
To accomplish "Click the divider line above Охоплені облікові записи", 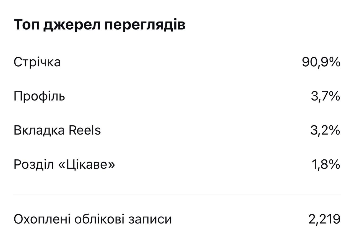I will pyautogui.click(x=177, y=195).
